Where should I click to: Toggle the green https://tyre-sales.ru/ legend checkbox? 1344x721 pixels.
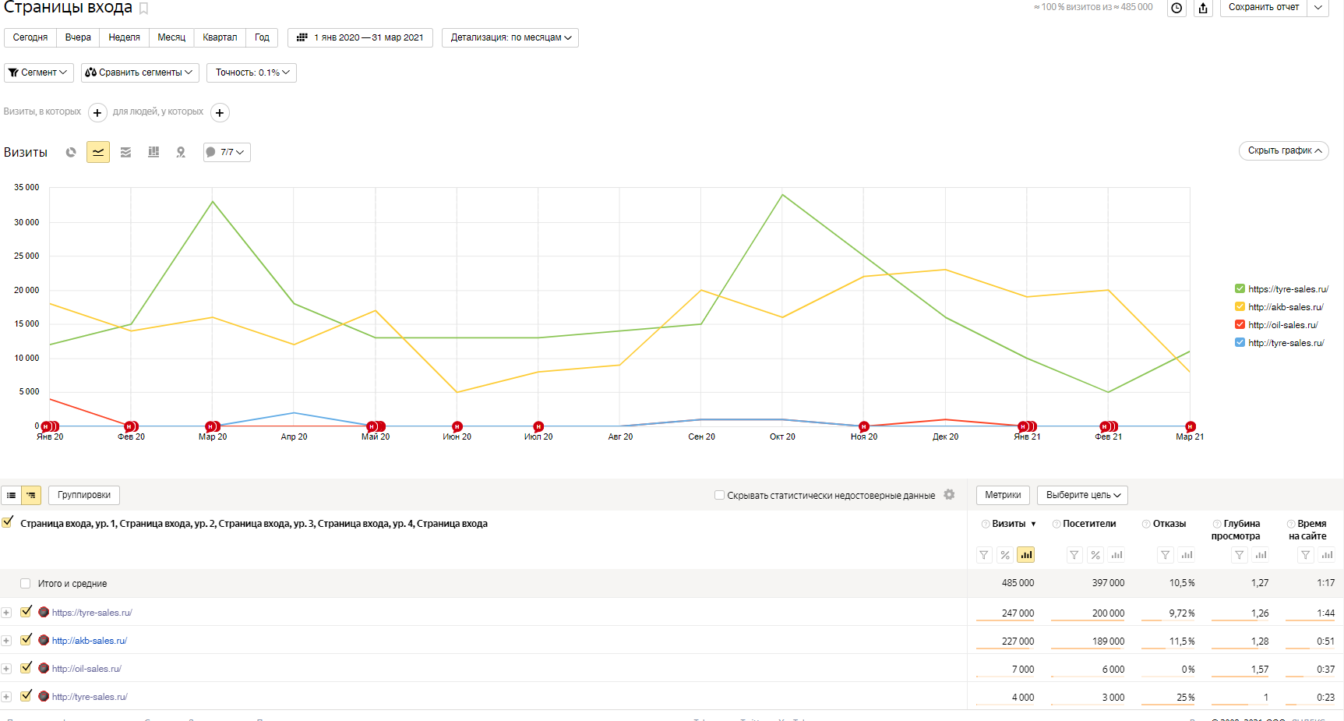pos(1240,288)
